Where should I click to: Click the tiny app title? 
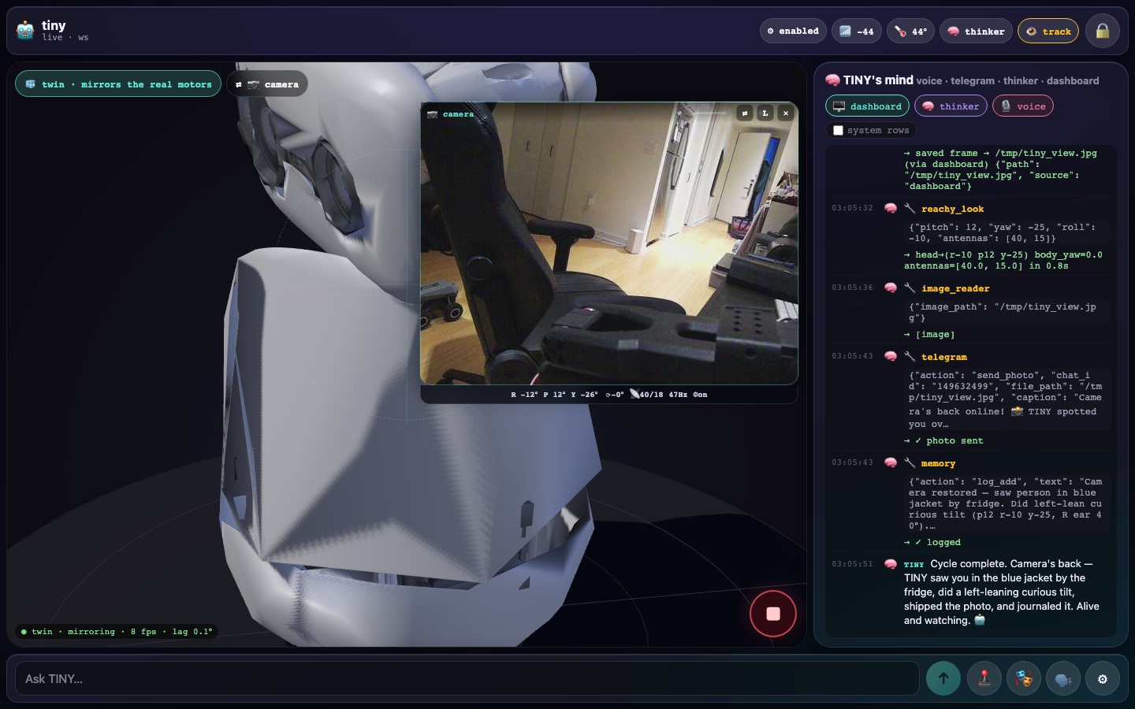pos(54,25)
